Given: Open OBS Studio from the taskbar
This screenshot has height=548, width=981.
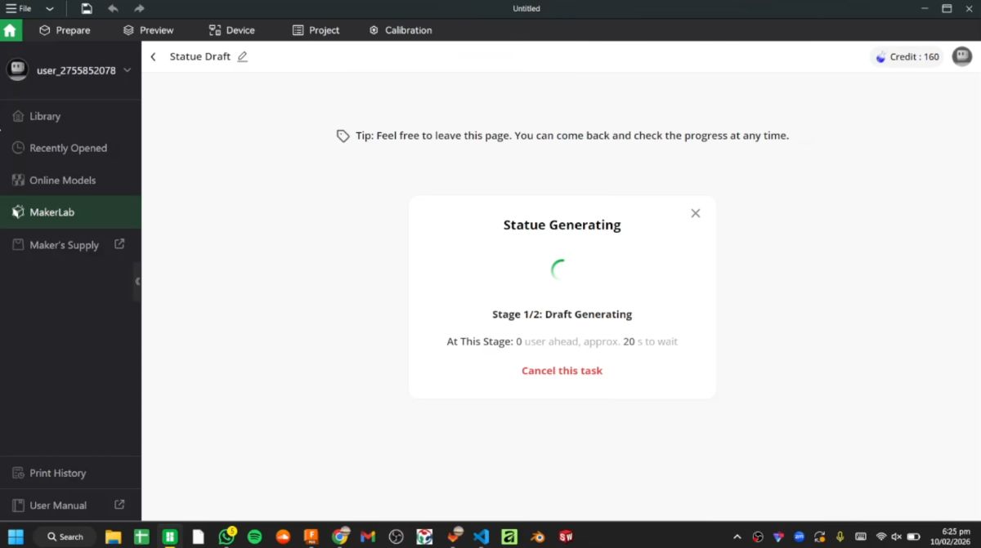Looking at the screenshot, I should [x=396, y=537].
